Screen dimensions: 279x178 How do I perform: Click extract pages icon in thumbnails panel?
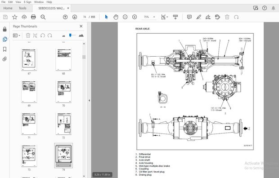(x=35, y=36)
